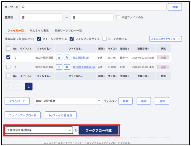Sort by 種類 in the top header
The image size is (191, 146).
pos(101,49)
